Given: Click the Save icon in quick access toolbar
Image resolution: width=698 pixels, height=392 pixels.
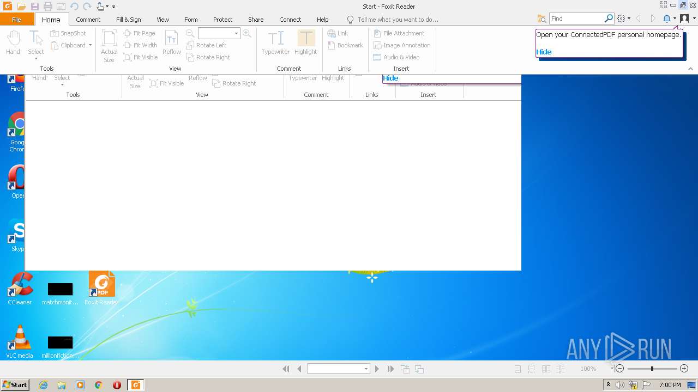Looking at the screenshot, I should (x=35, y=7).
